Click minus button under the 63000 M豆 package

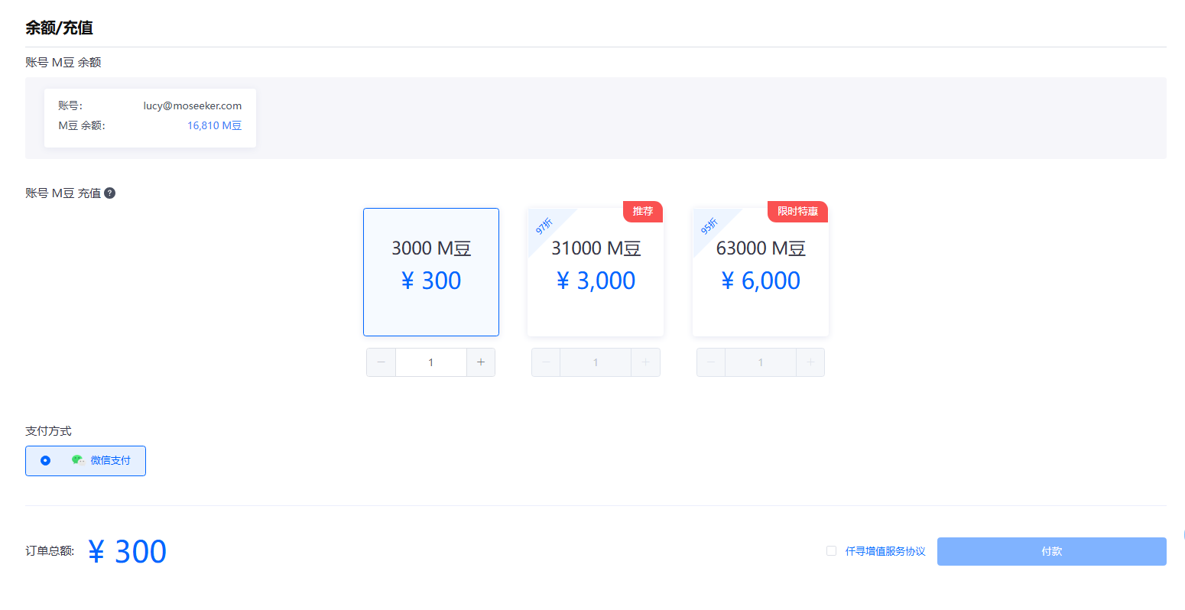[711, 362]
